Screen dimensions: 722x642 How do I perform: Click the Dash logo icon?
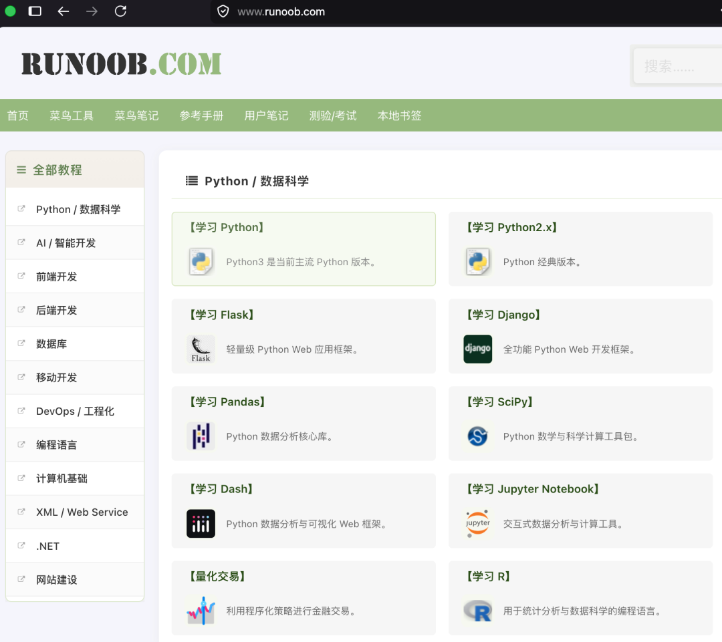pyautogui.click(x=201, y=523)
